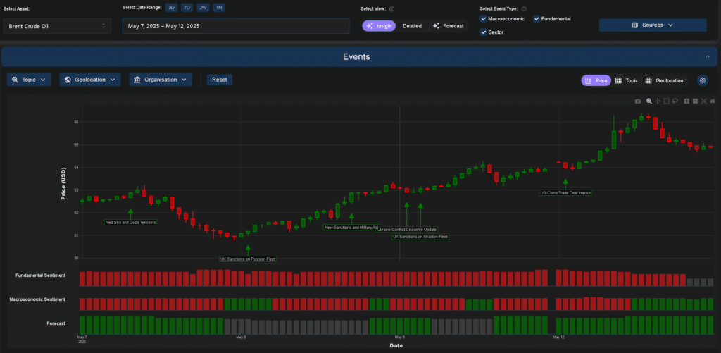
Task: Expand the Sources dropdown
Action: [653, 25]
